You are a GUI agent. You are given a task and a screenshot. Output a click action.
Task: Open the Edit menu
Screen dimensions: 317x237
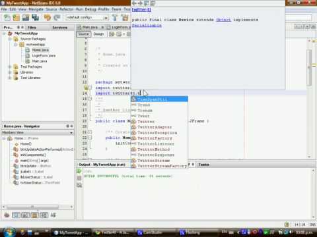pos(13,9)
